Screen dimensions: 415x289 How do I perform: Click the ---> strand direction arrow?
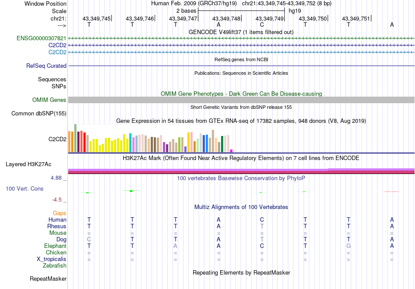click(62, 25)
